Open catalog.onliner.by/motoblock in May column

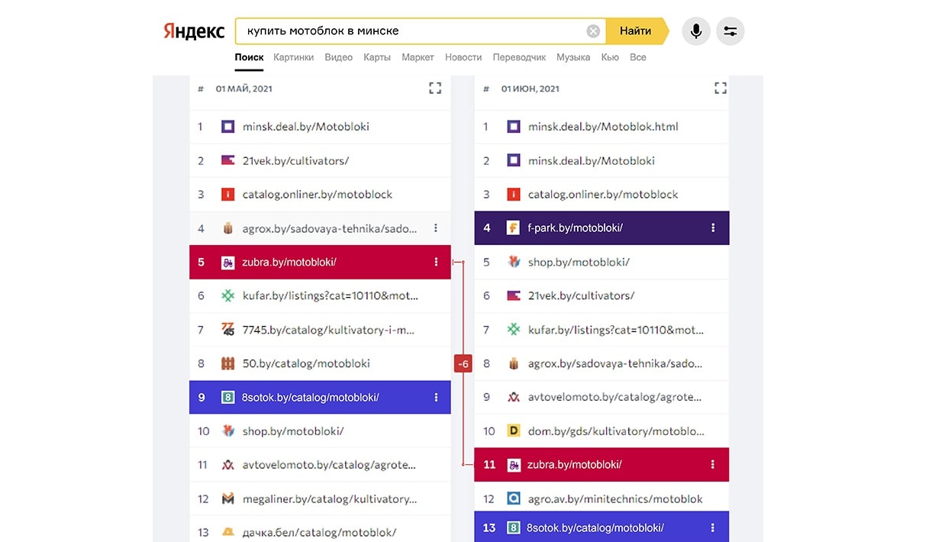[318, 195]
